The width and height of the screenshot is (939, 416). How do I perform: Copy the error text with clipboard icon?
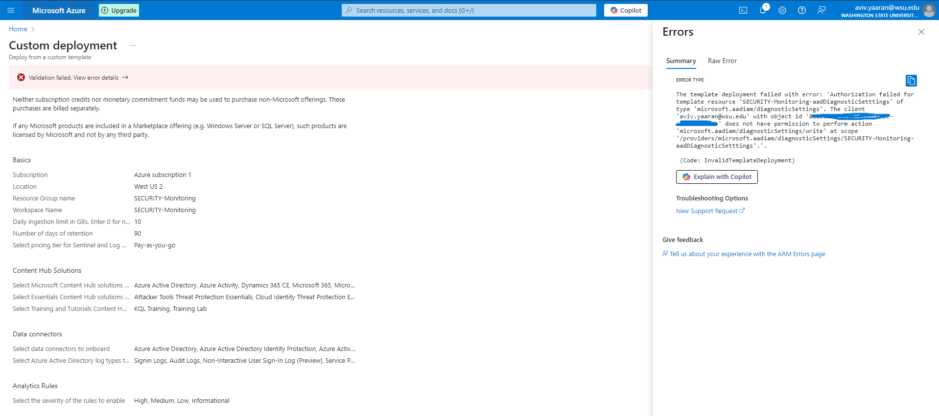911,80
